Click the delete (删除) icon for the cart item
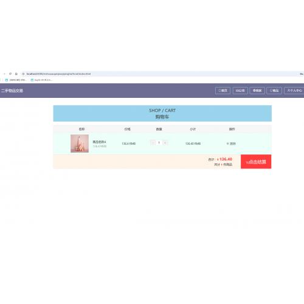Screen dimensions: 304x304 click(x=231, y=143)
